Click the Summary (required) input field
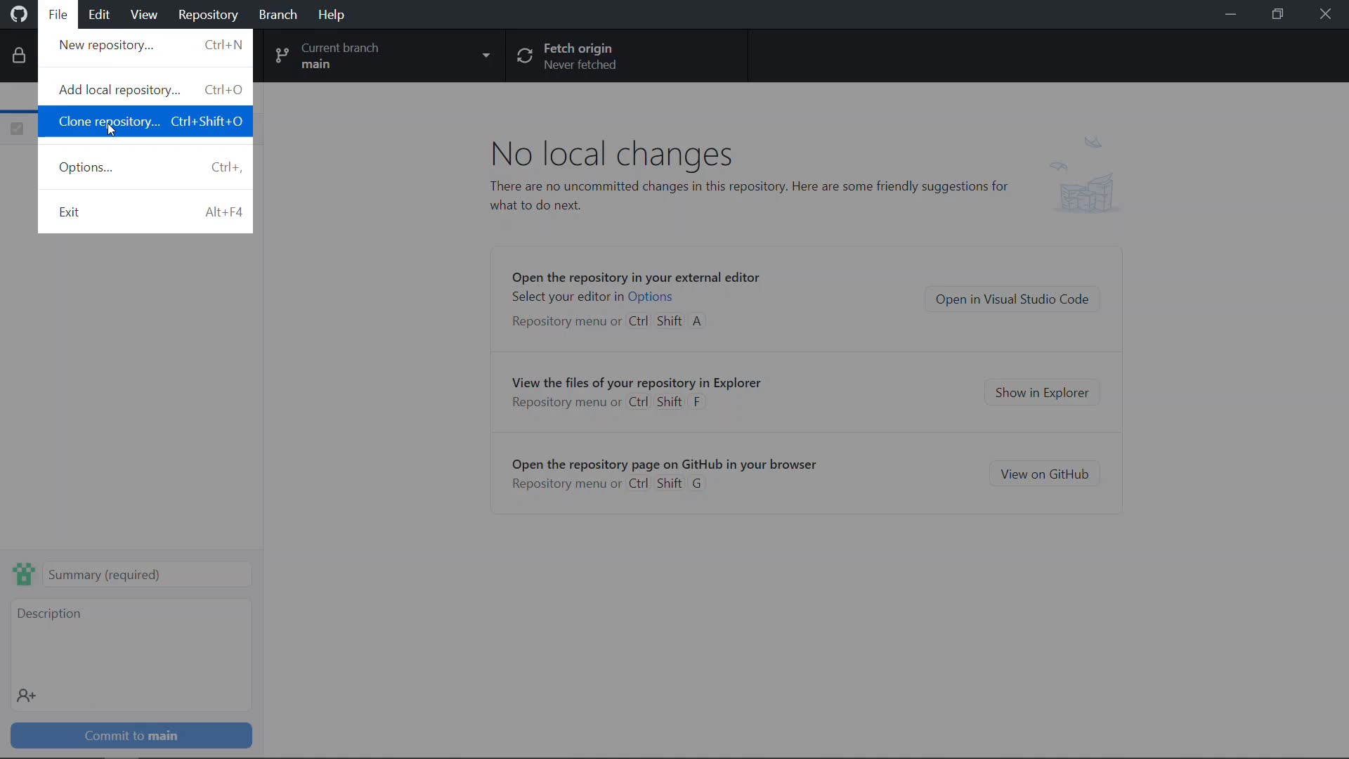The width and height of the screenshot is (1349, 759). coord(147,575)
